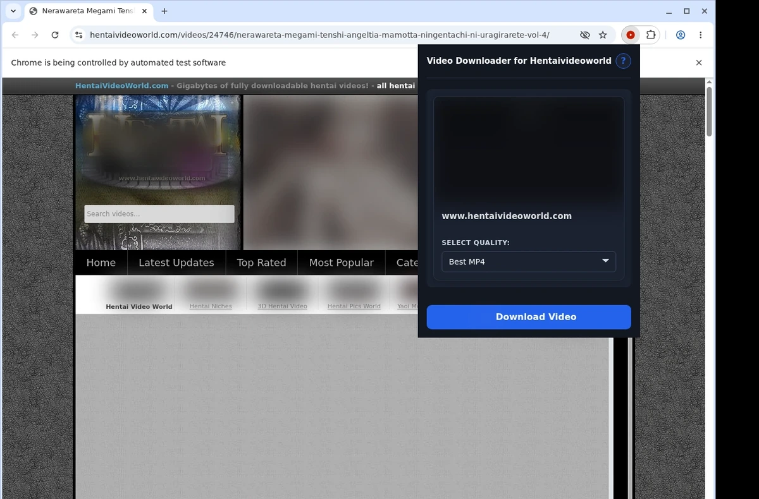View site information icon in address bar

[78, 35]
